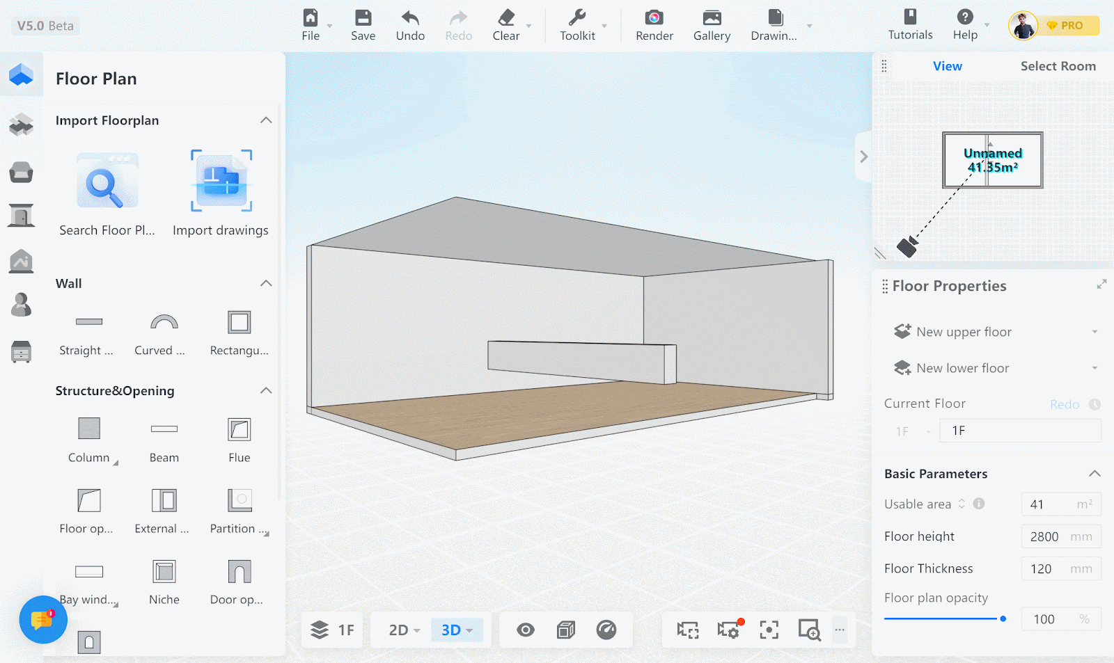Choose the Niche opening icon
1114x663 pixels.
tap(164, 572)
